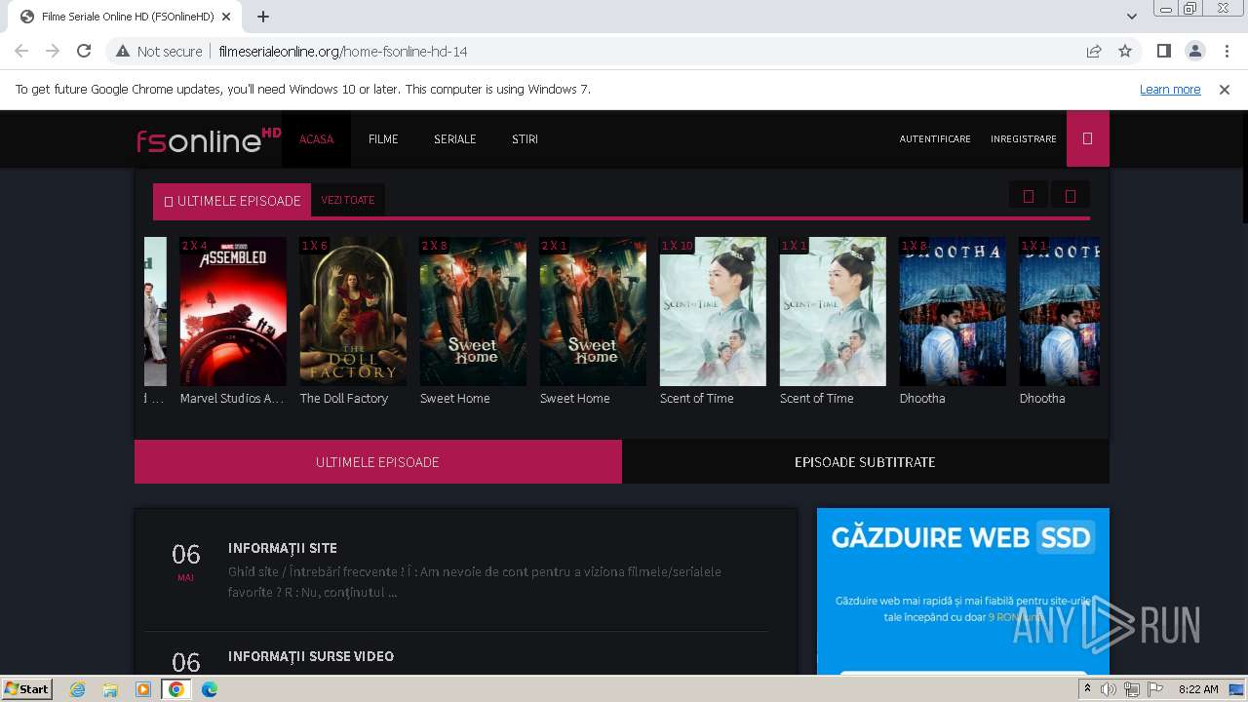Click the browser forward arrow

(x=53, y=51)
